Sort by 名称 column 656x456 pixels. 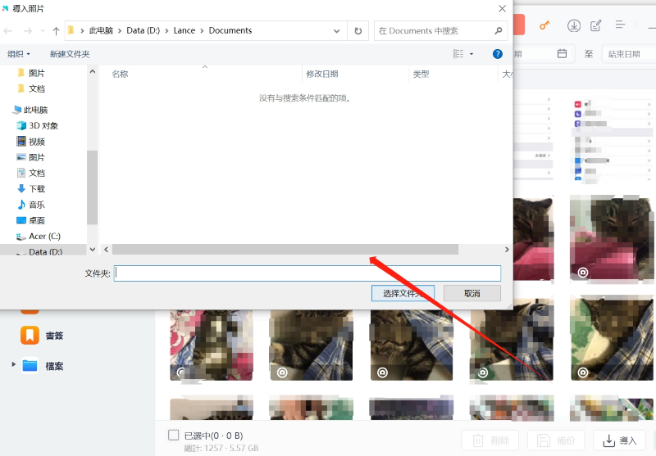(120, 74)
